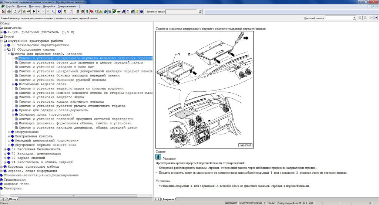Select Снятие и установка облицовки рулевой колонки

[x=62, y=80]
